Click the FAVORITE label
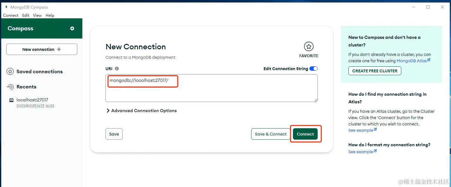 point(309,56)
